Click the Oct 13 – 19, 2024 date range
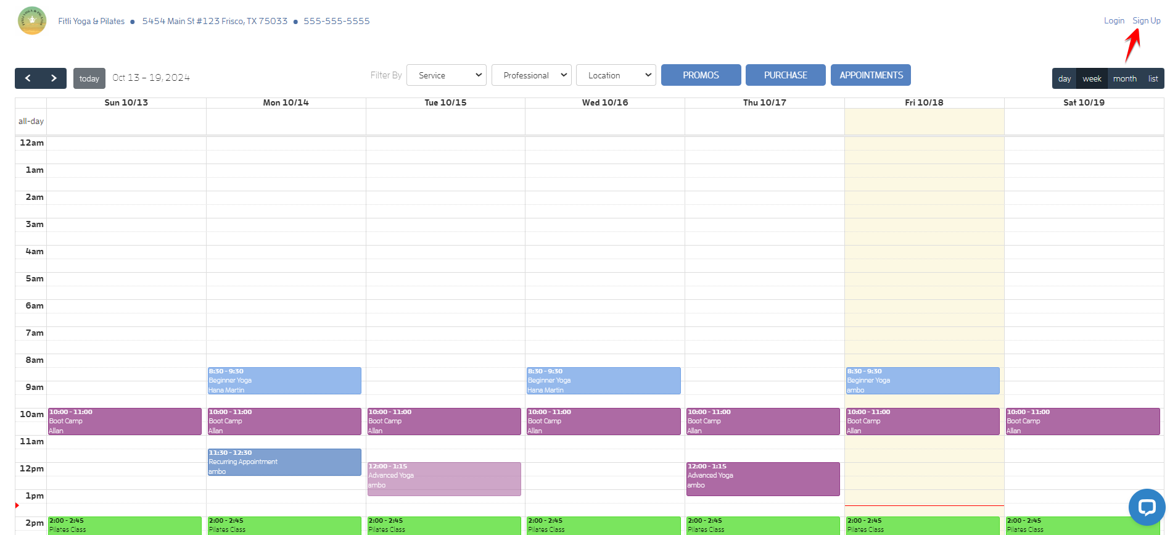 (151, 78)
